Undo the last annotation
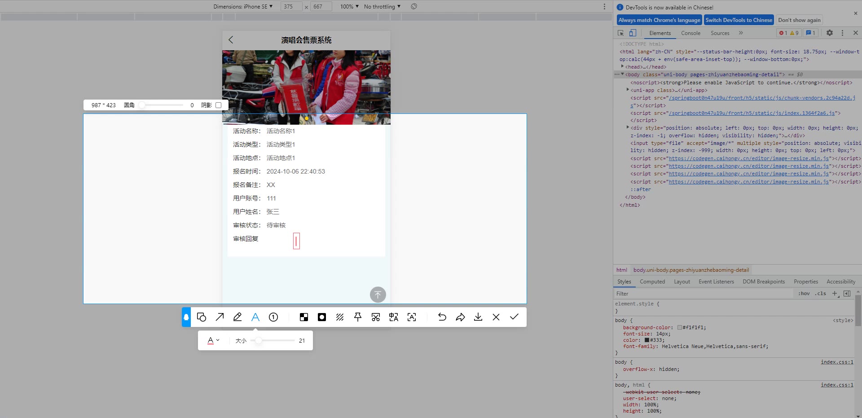Image resolution: width=862 pixels, height=418 pixels. [442, 317]
